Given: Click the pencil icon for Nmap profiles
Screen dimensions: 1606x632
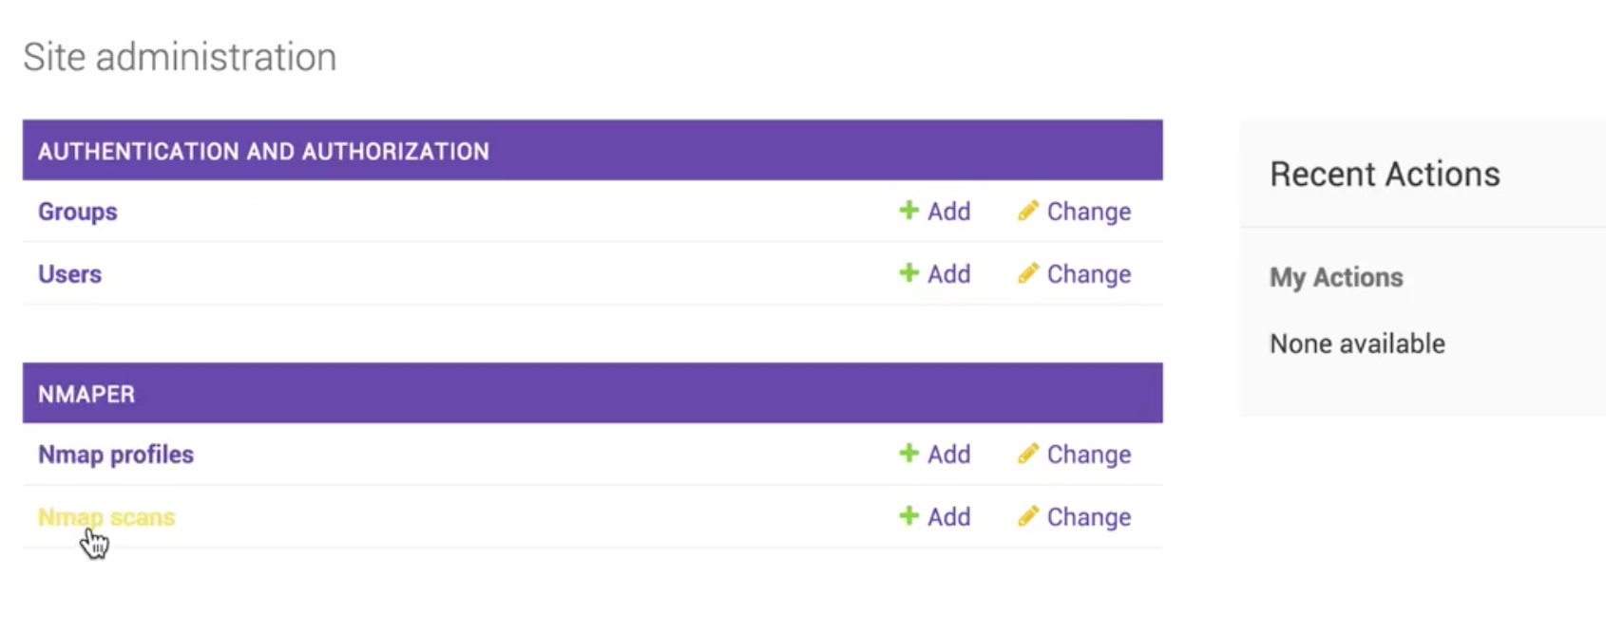Looking at the screenshot, I should point(1027,454).
